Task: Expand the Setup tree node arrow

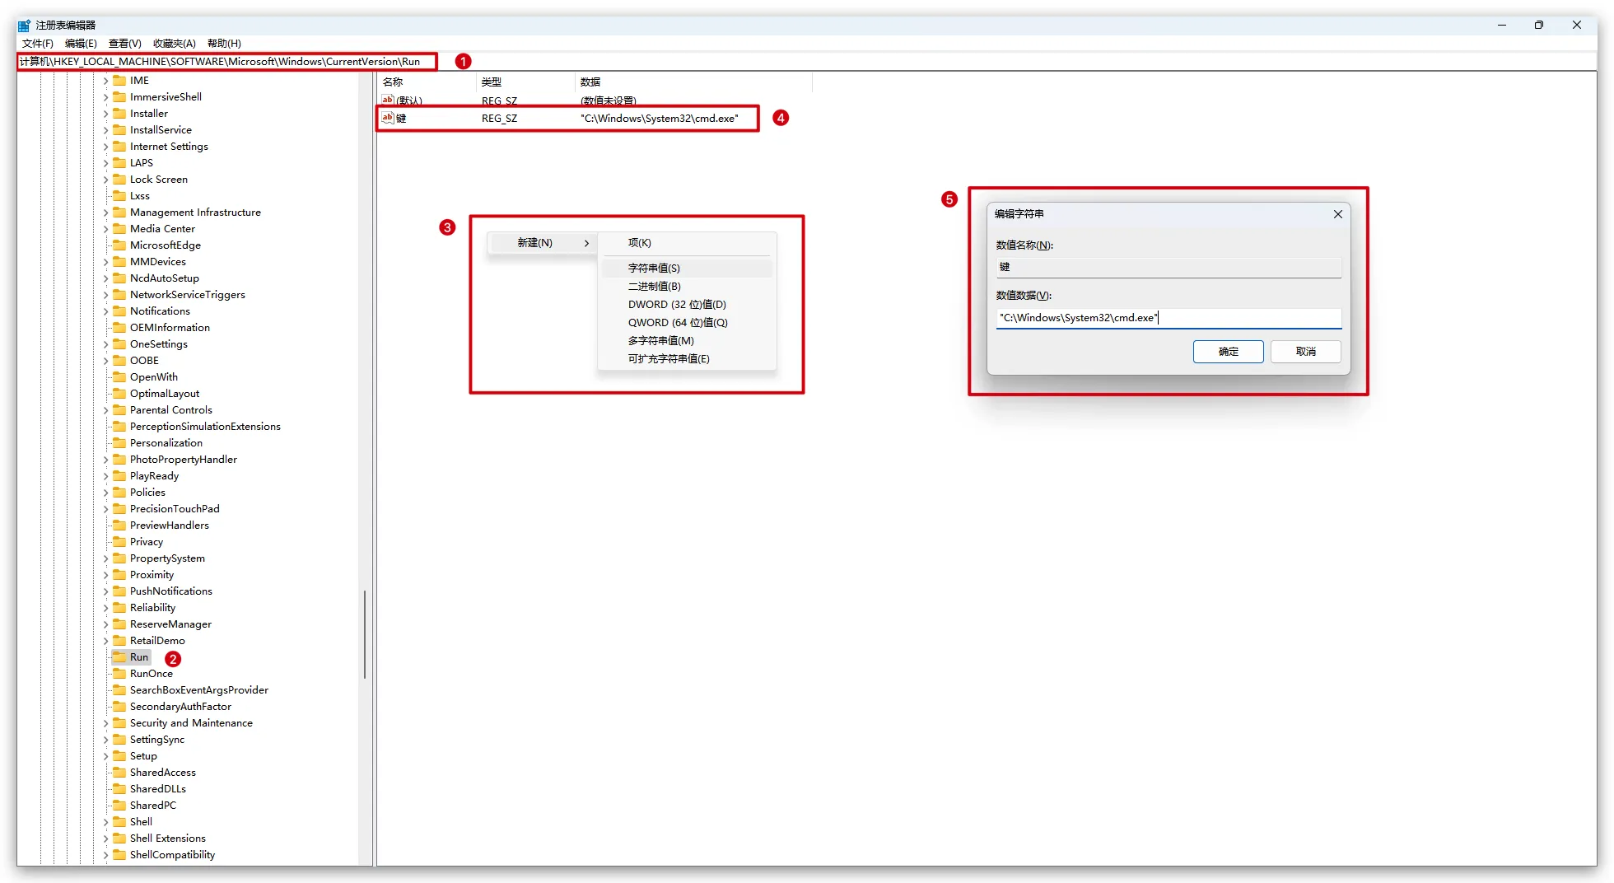Action: [105, 756]
